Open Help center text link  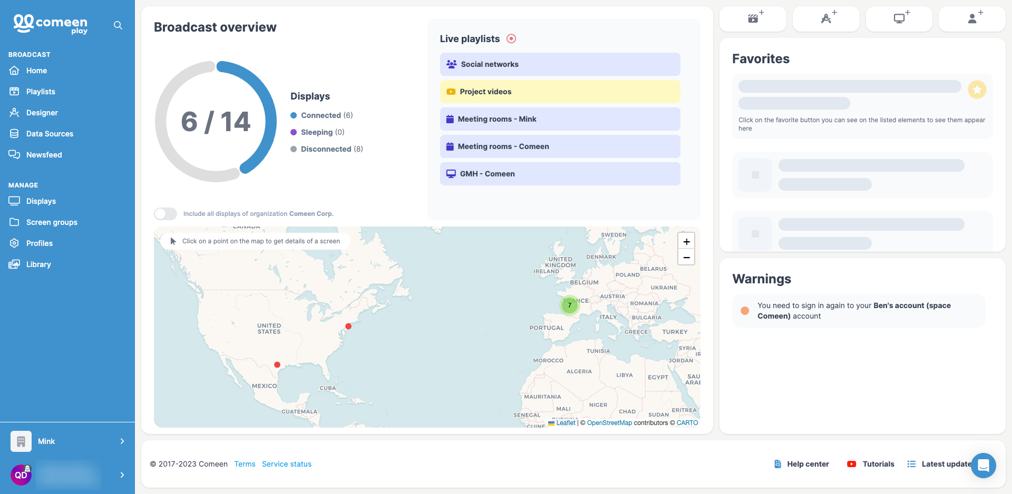(x=808, y=464)
